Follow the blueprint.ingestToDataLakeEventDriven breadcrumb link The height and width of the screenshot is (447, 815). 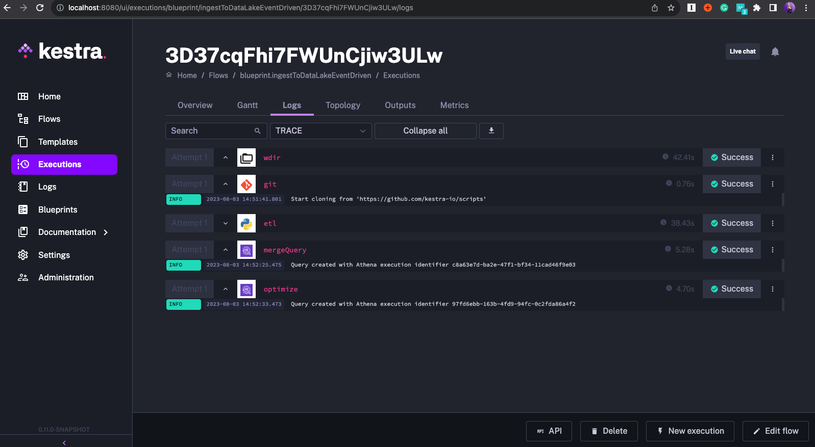point(305,75)
